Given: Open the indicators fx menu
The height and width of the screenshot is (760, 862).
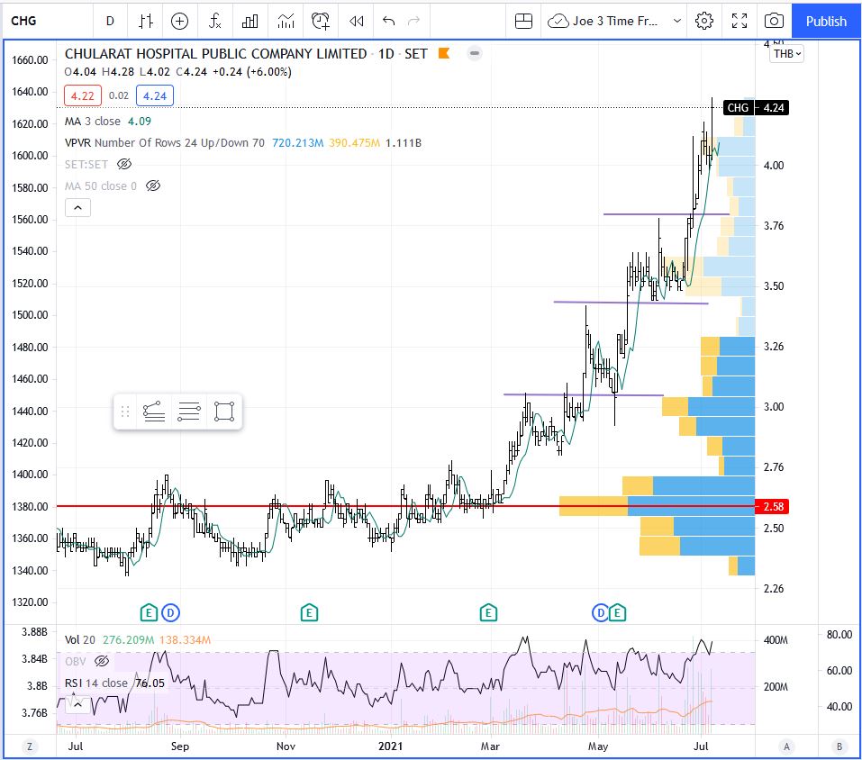Looking at the screenshot, I should pyautogui.click(x=214, y=21).
